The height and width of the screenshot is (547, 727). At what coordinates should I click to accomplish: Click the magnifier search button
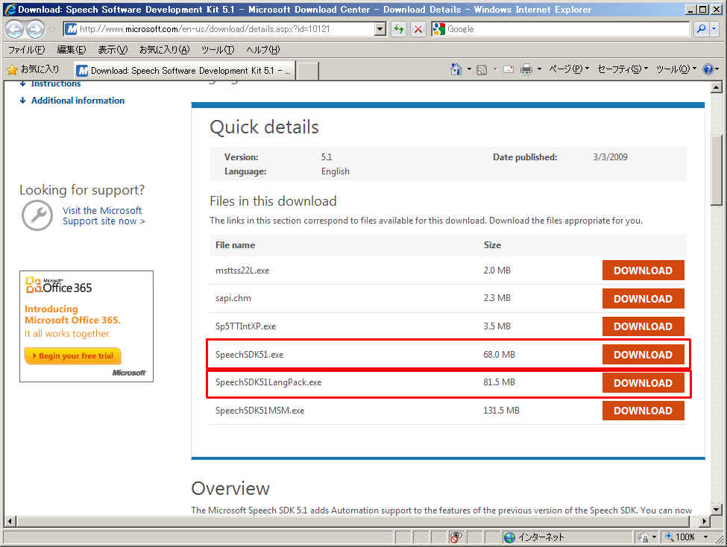[701, 29]
